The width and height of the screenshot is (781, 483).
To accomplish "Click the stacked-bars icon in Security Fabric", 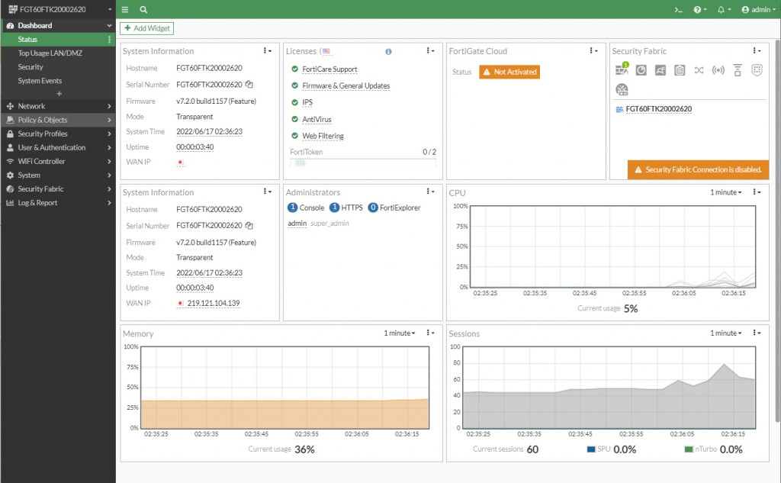I will [x=738, y=70].
